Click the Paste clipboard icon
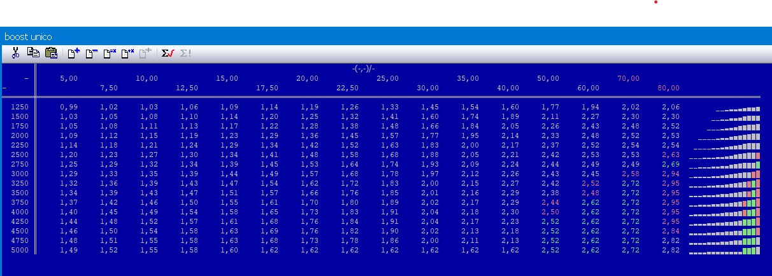The width and height of the screenshot is (772, 276). [51, 53]
